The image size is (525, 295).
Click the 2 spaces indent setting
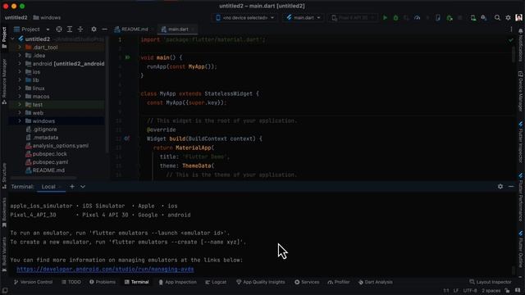pos(491,291)
